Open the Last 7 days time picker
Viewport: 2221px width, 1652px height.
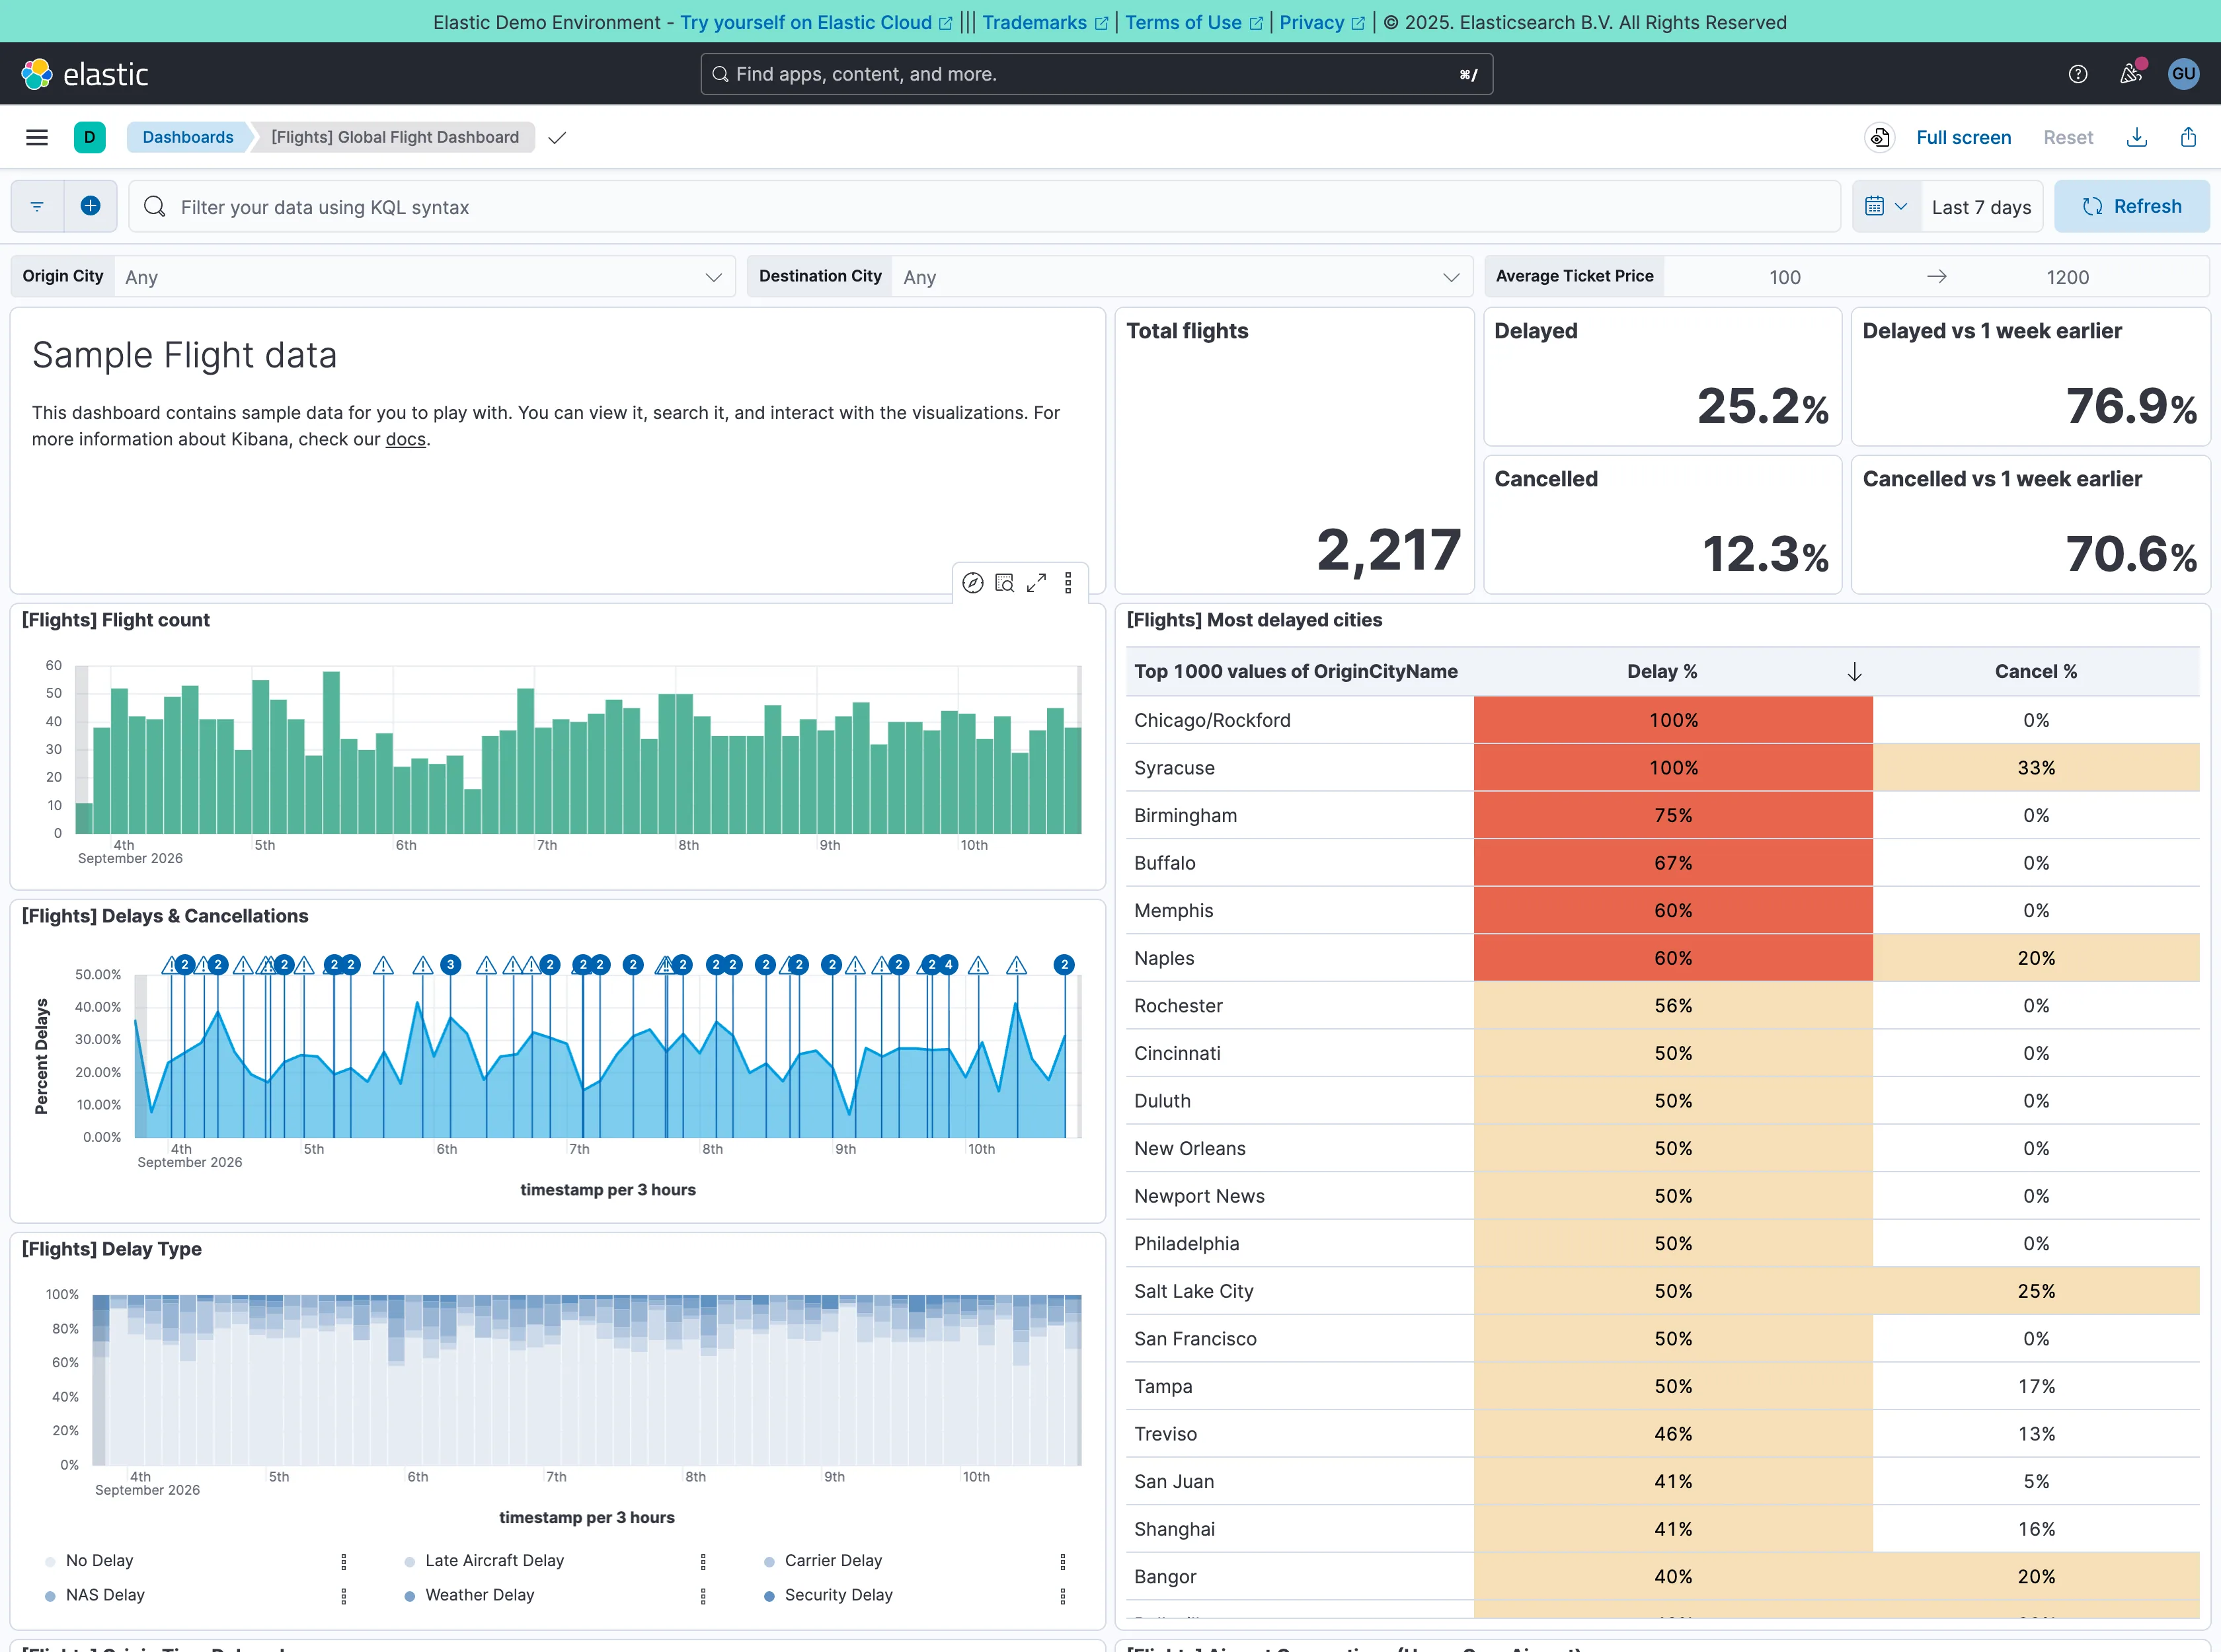pos(1981,207)
